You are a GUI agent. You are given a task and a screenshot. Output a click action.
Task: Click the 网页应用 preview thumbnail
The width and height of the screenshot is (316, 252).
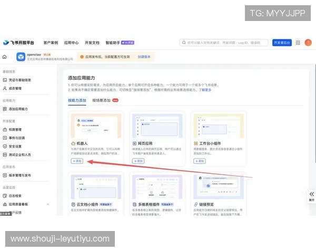tap(157, 126)
